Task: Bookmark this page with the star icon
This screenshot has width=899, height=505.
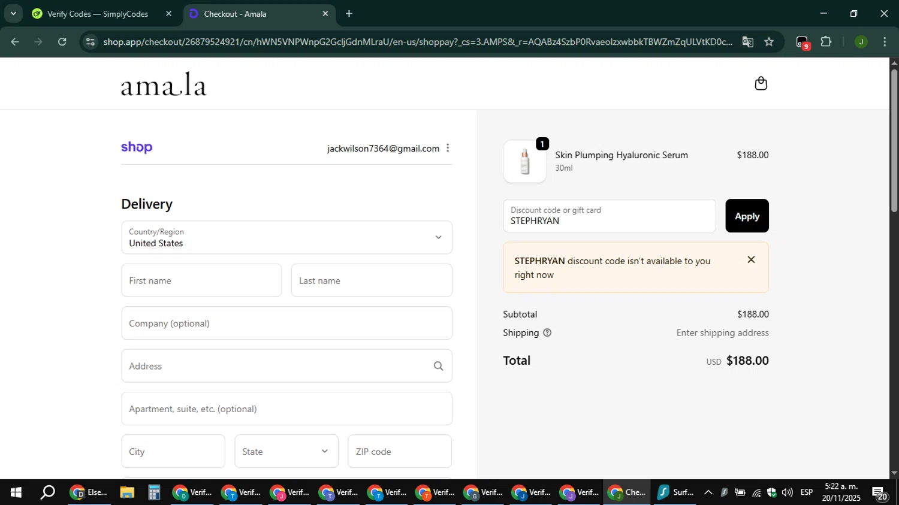Action: click(x=769, y=42)
